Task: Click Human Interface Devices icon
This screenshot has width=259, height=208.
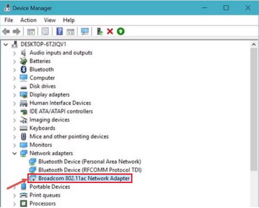Action: [24, 103]
